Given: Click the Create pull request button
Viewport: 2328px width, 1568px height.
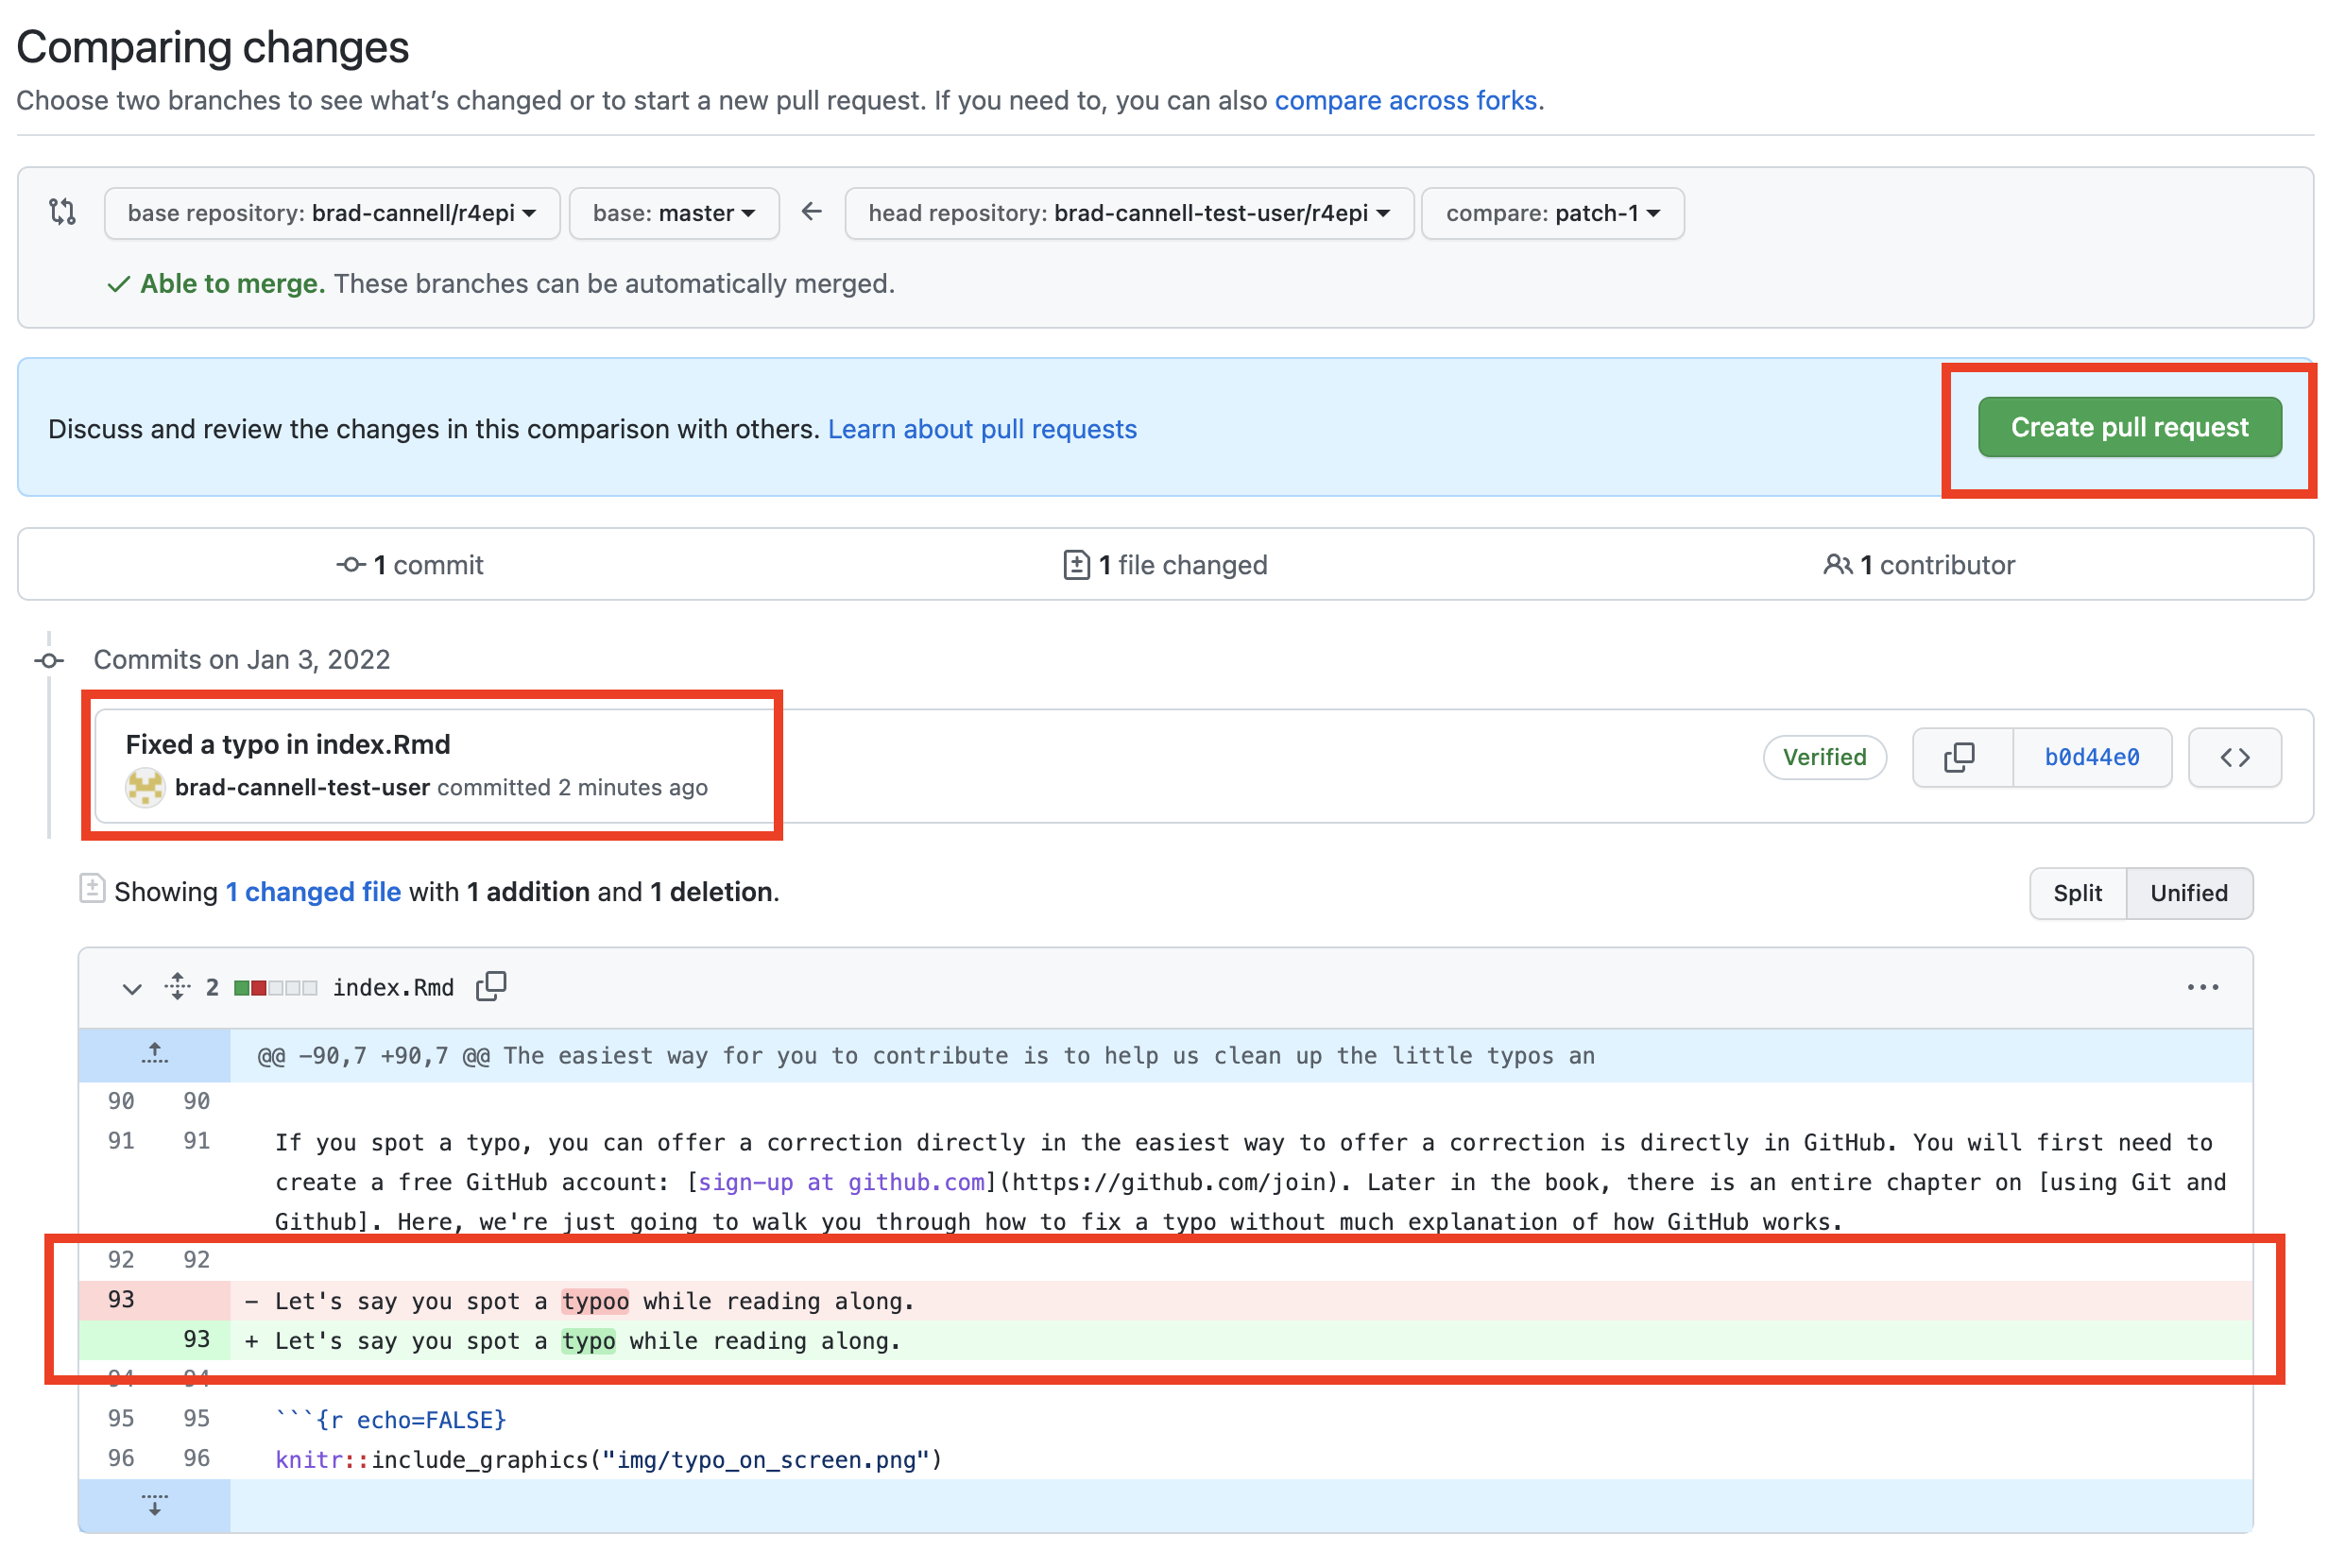Looking at the screenshot, I should (x=2129, y=427).
